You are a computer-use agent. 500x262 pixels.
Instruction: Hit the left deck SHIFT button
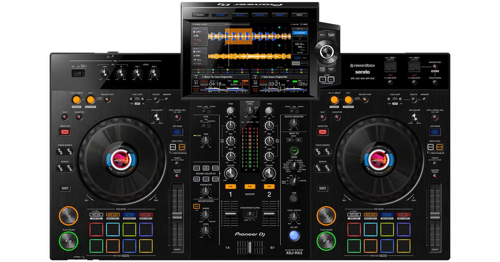pos(65,188)
